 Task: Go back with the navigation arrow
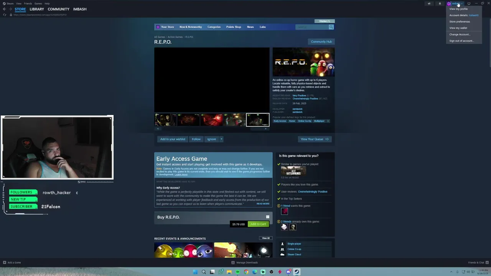click(4, 9)
